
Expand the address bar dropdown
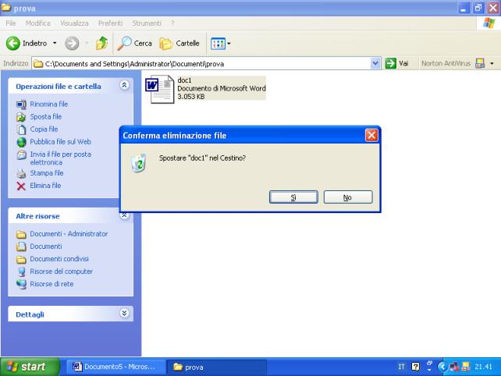[375, 63]
